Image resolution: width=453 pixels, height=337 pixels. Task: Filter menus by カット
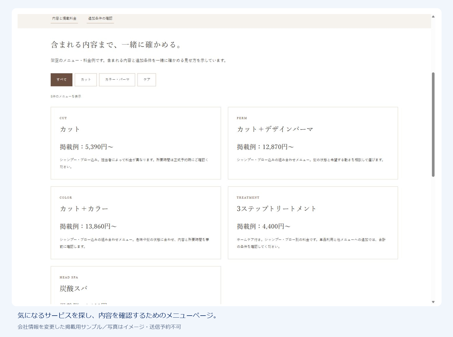pyautogui.click(x=86, y=80)
